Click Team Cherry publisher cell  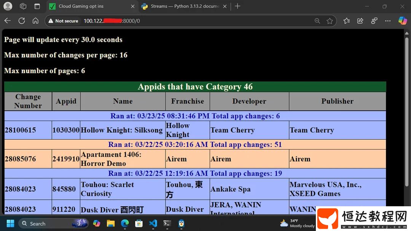pos(337,130)
